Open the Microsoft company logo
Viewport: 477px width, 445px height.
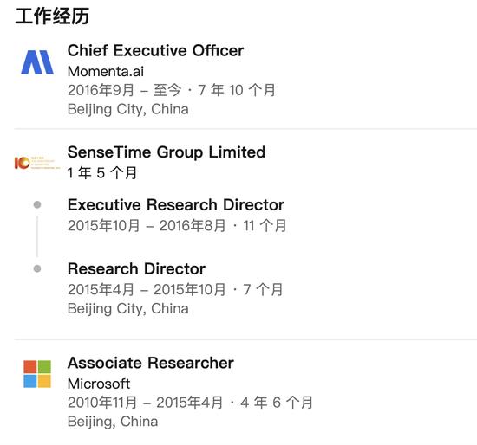coord(37,374)
